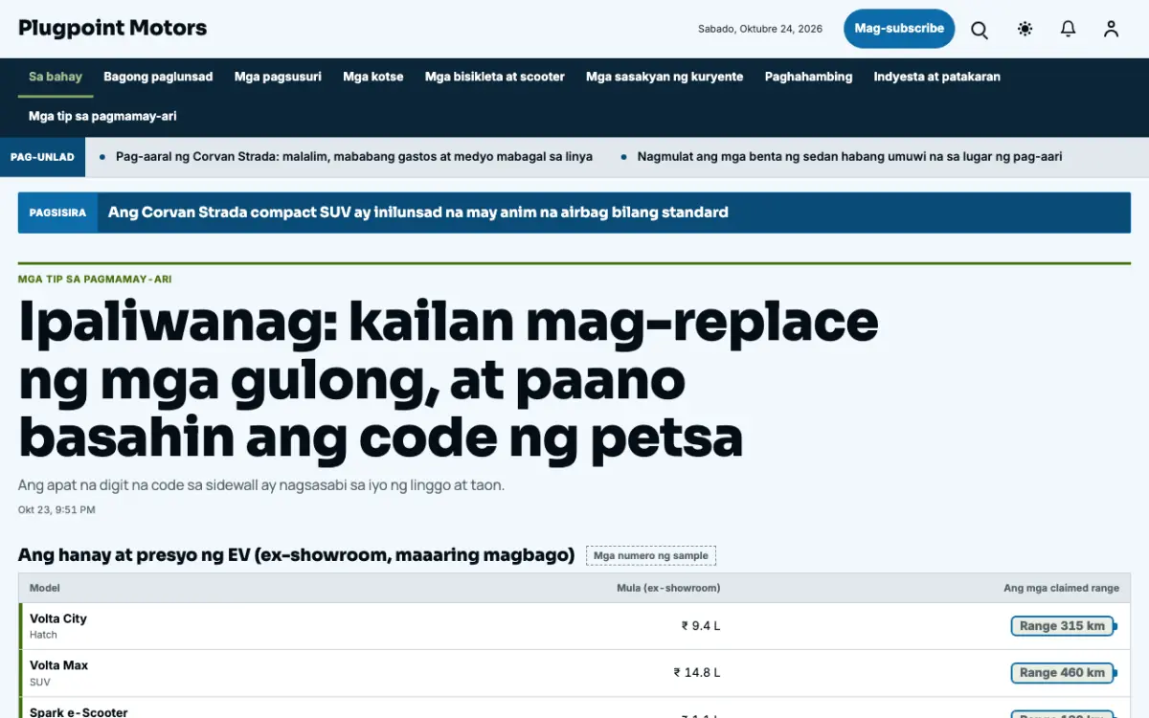Click the PAGSISIRA breaking label
1149x718 pixels.
pyautogui.click(x=57, y=213)
